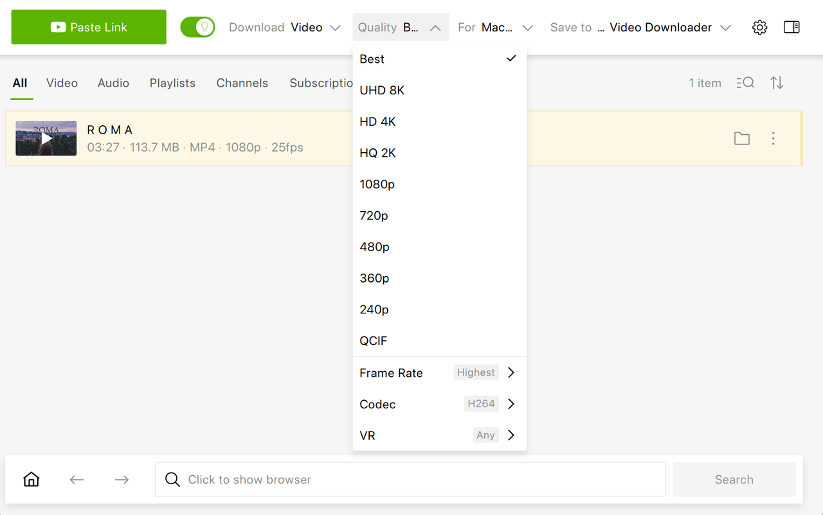The width and height of the screenshot is (823, 515).
Task: Click the green Paste Link button
Action: pos(89,27)
